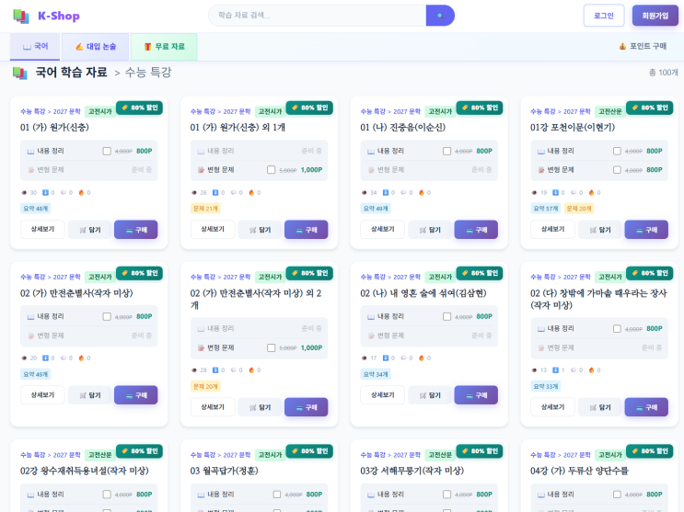The height and width of the screenshot is (512, 684).
Task: Select 내용 정리 checkbox on 01 (나) 진중음
Action: point(446,151)
